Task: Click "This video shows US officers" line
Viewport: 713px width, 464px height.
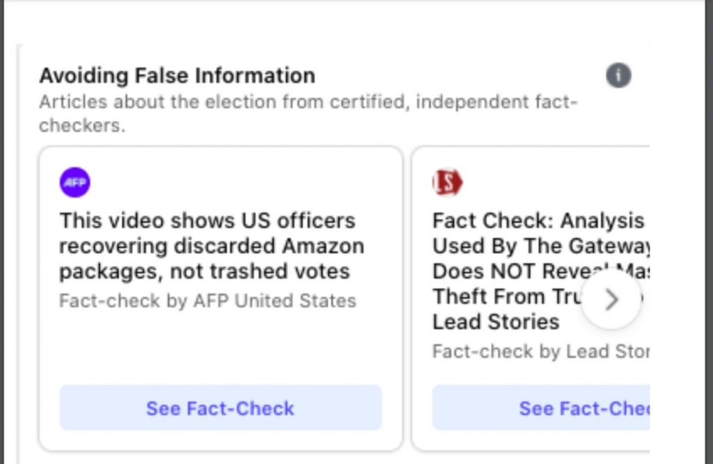Action: click(x=207, y=221)
